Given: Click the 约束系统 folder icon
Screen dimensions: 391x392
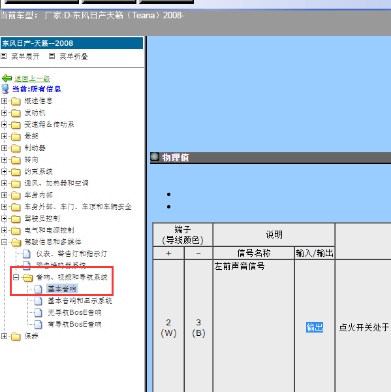Looking at the screenshot, I should tap(16, 172).
